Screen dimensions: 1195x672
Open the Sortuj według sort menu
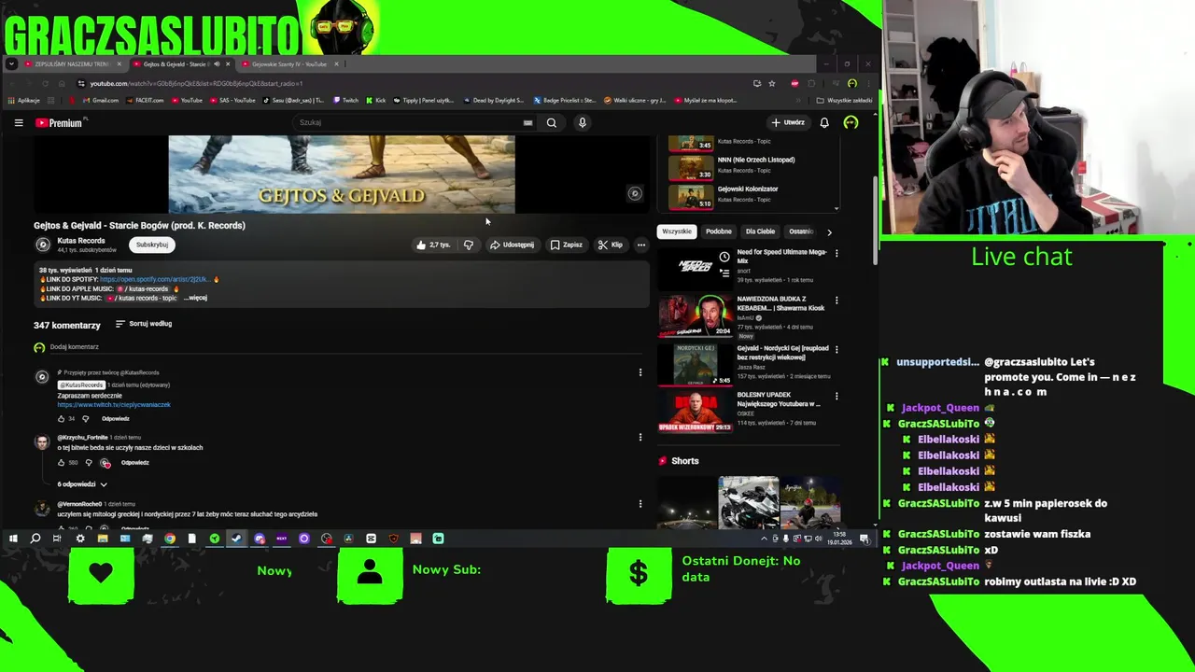[x=144, y=324]
